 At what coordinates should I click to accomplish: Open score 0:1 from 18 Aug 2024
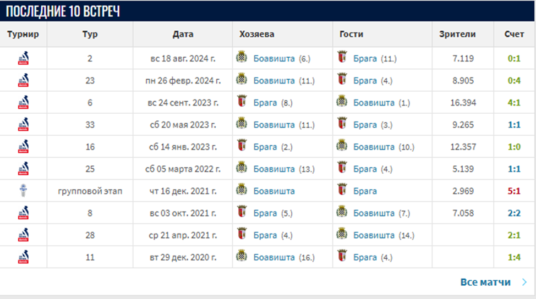pyautogui.click(x=514, y=58)
